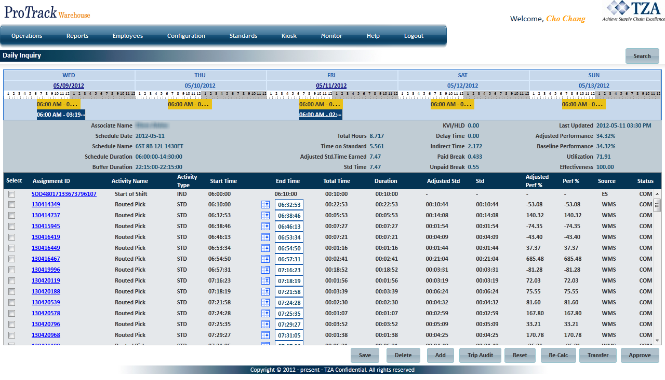Open time picker icon for assignment 130414737

265,216
